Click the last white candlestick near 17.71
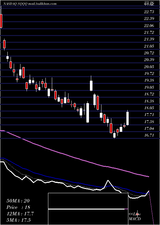160x225 pixels. [128, 118]
